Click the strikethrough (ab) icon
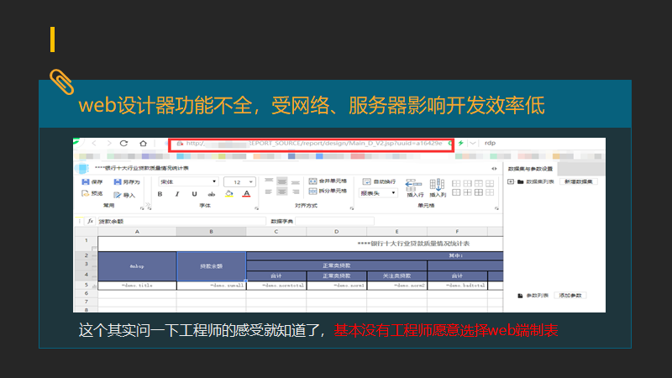 [x=212, y=194]
